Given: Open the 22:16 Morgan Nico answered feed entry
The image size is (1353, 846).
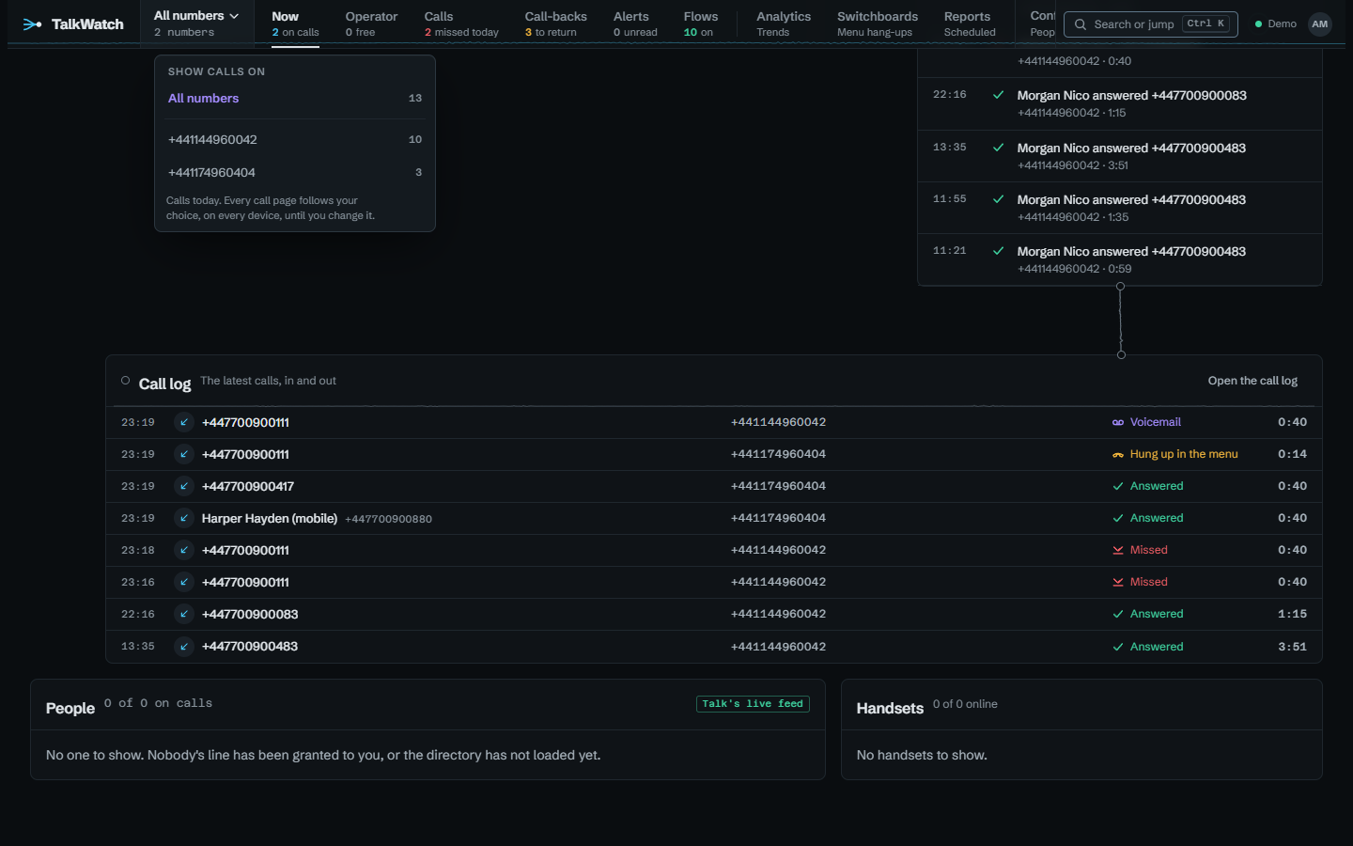Looking at the screenshot, I should coord(1120,103).
